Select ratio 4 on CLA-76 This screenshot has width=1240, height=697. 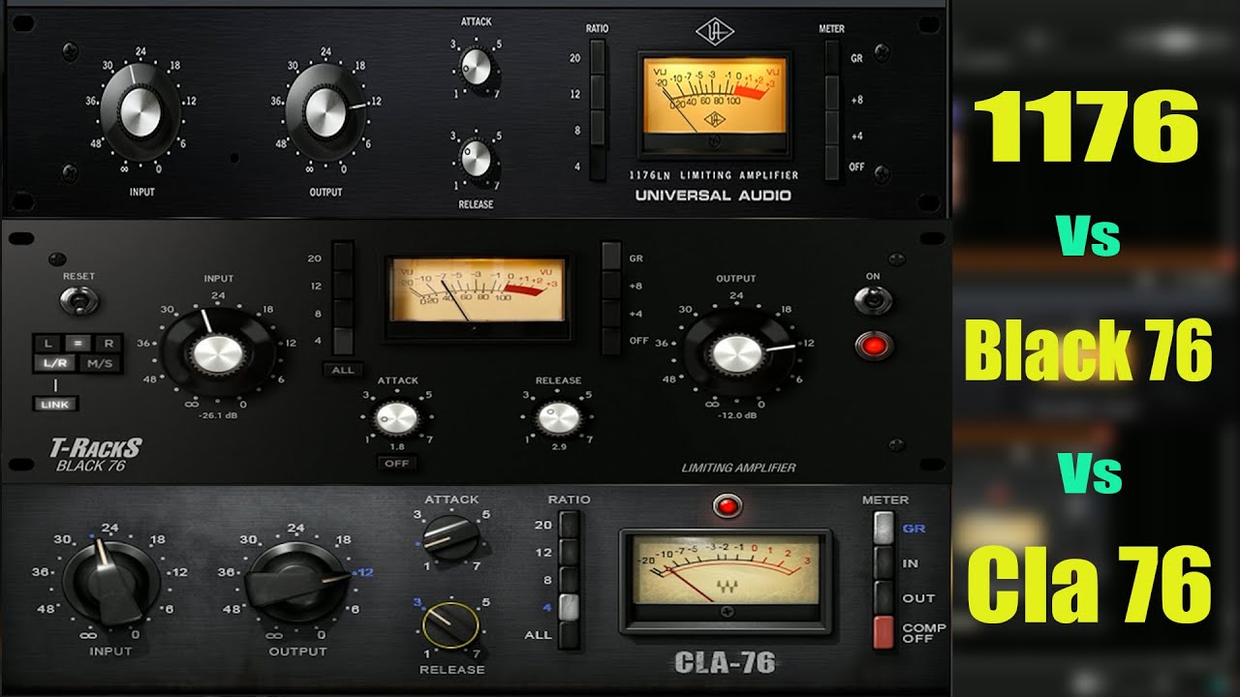pos(571,607)
